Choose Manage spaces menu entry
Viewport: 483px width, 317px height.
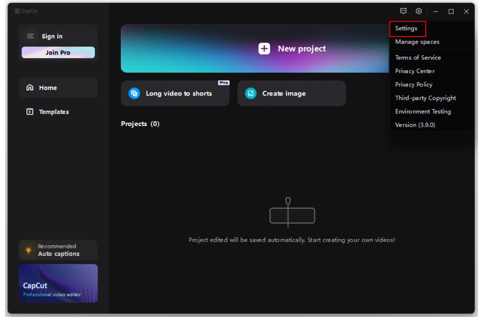coord(431,42)
